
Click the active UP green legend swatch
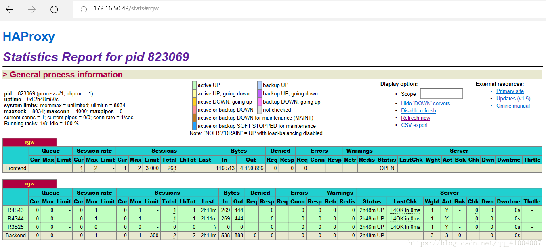click(194, 85)
